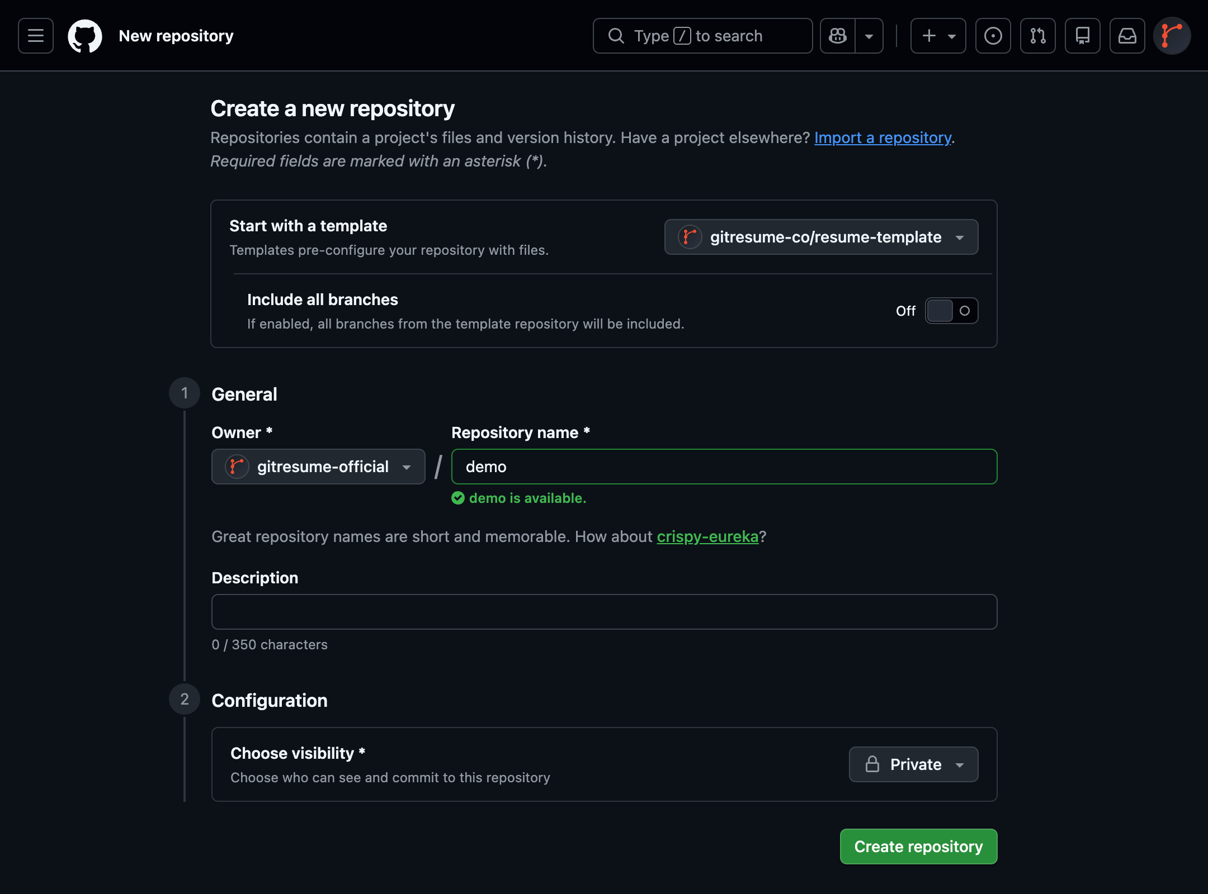Open the notifications inbox icon

[1127, 36]
